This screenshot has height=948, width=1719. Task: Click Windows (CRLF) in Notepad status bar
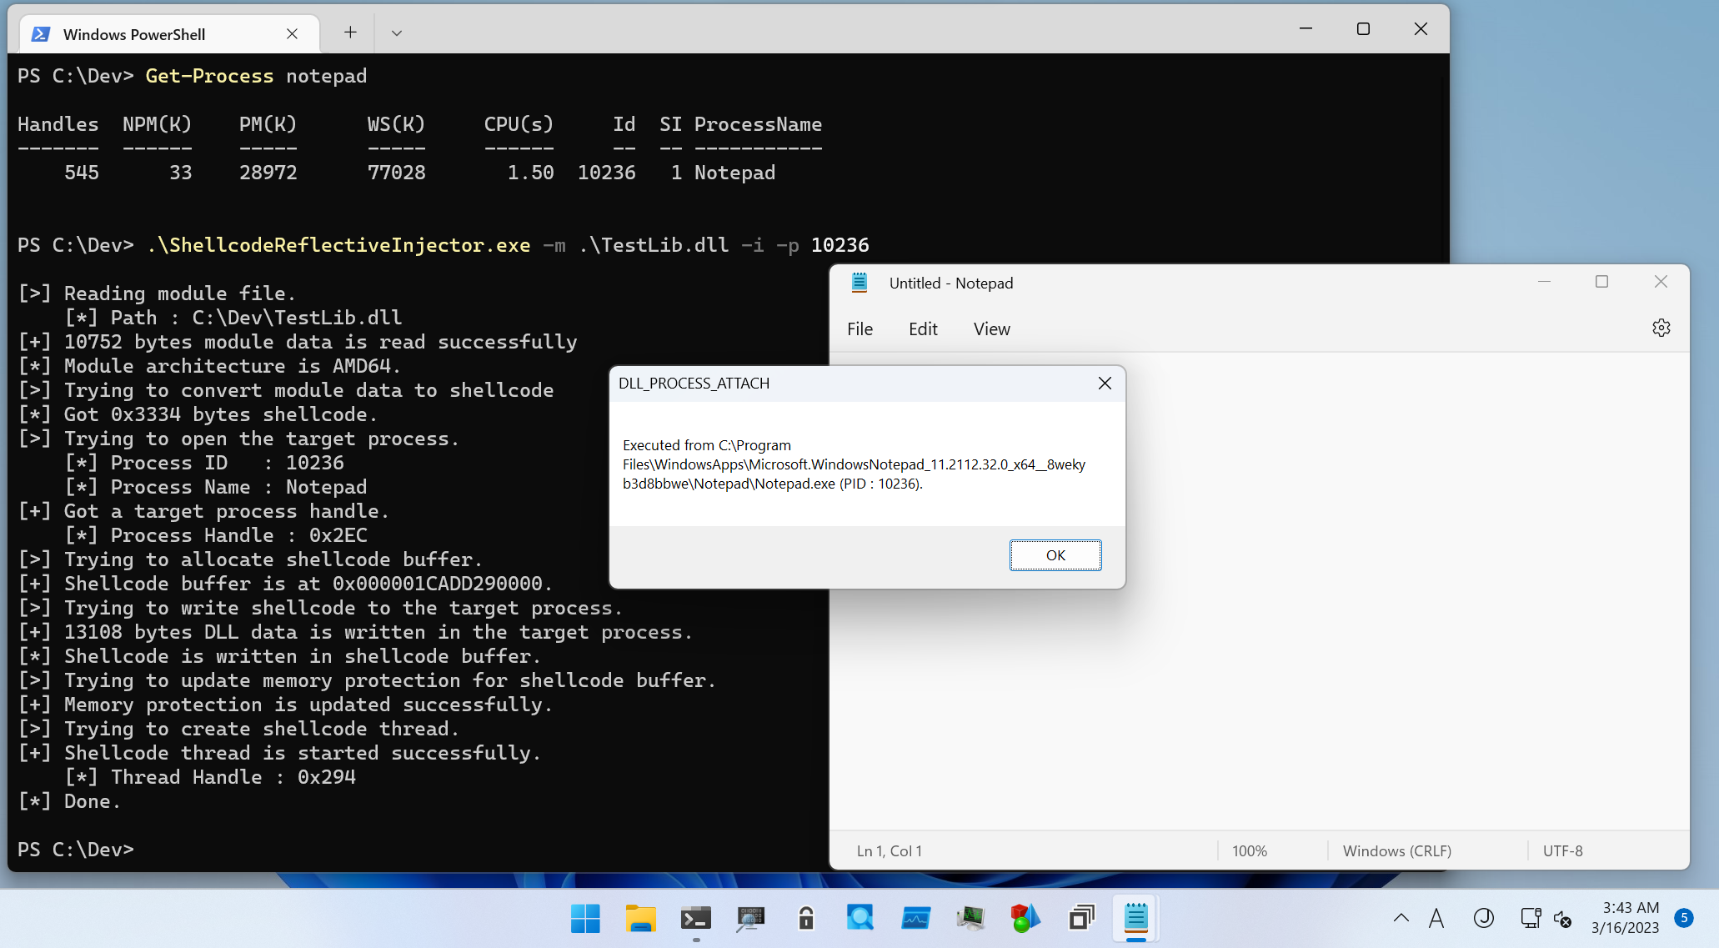1397,851
